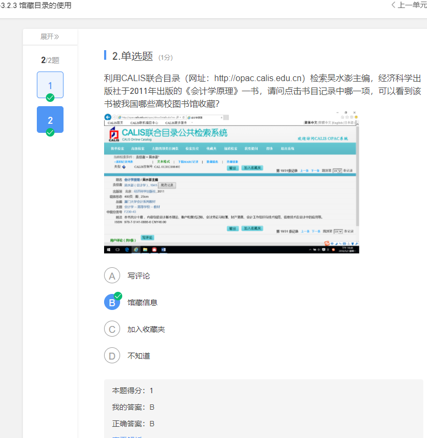Select the Edge icon on the pictured taskbar
The width and height of the screenshot is (427, 438).
point(126,249)
